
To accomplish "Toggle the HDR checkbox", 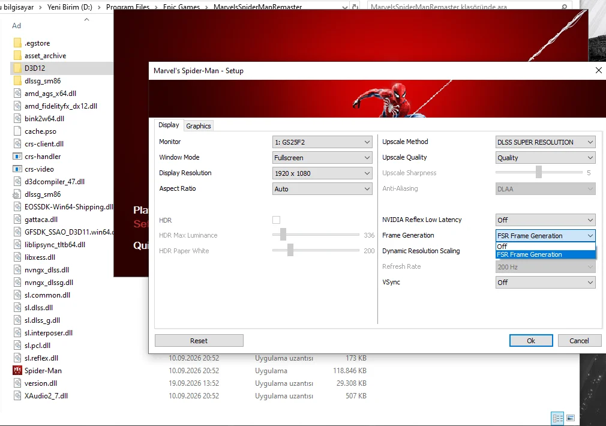I will 276,220.
